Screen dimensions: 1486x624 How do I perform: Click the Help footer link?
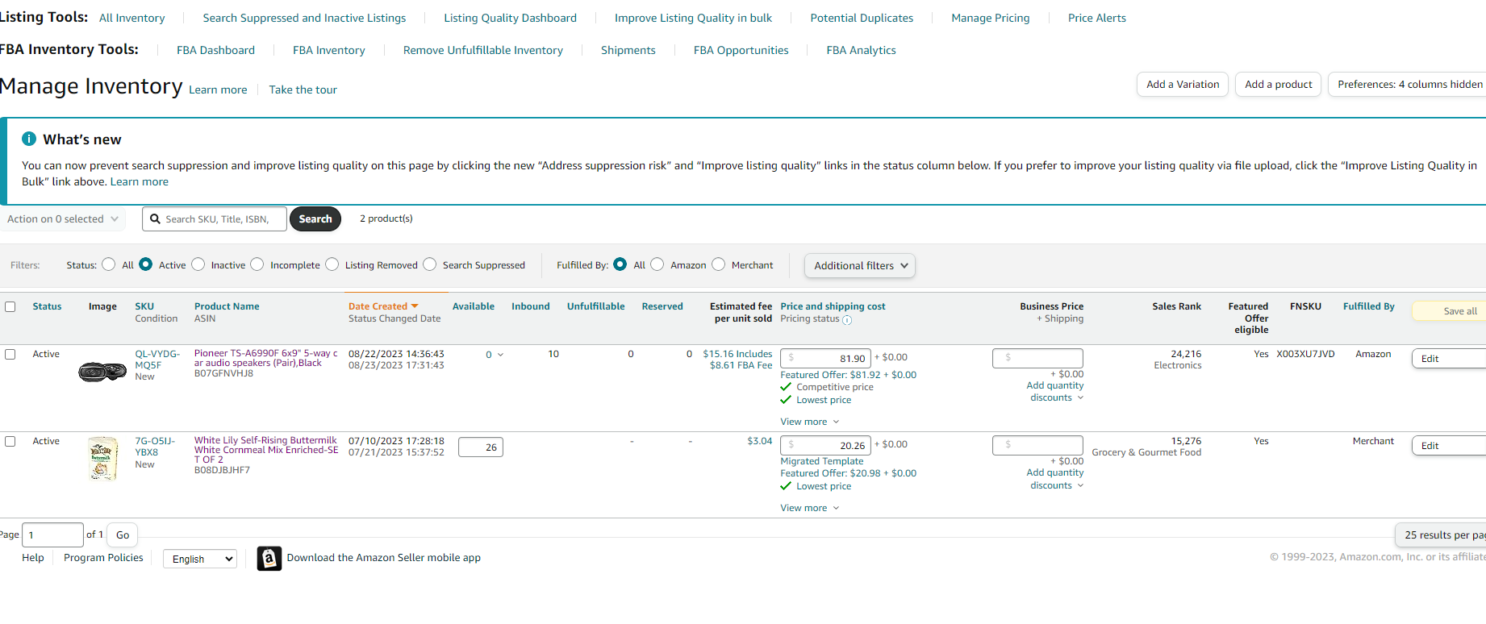point(33,558)
